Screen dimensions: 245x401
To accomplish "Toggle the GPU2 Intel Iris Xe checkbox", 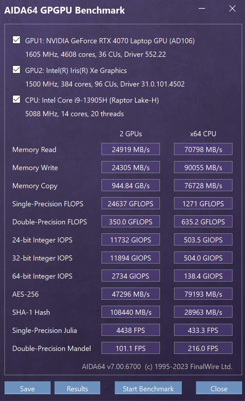I will pyautogui.click(x=17, y=70).
